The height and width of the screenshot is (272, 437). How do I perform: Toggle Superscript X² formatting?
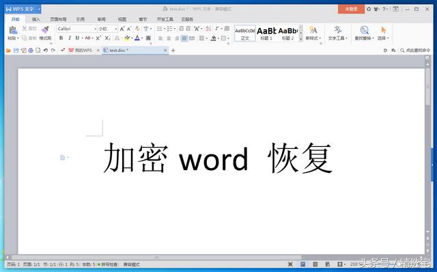pos(98,38)
